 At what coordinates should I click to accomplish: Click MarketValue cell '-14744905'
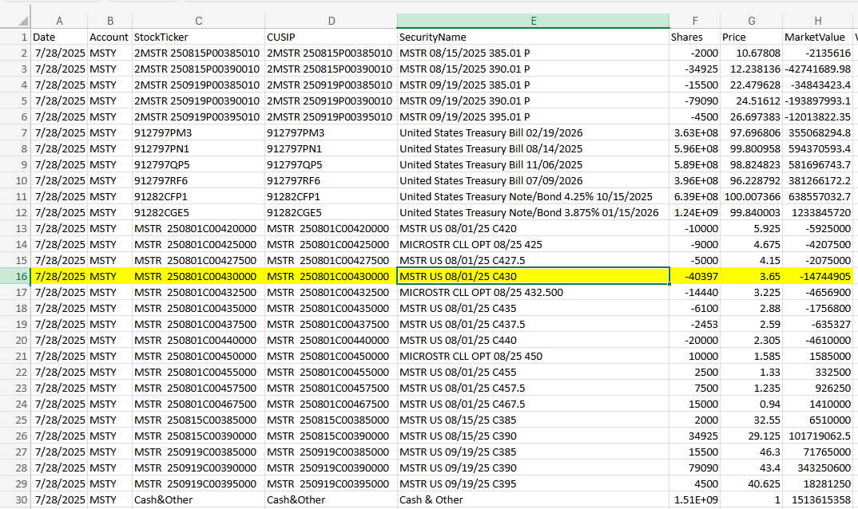(x=817, y=276)
